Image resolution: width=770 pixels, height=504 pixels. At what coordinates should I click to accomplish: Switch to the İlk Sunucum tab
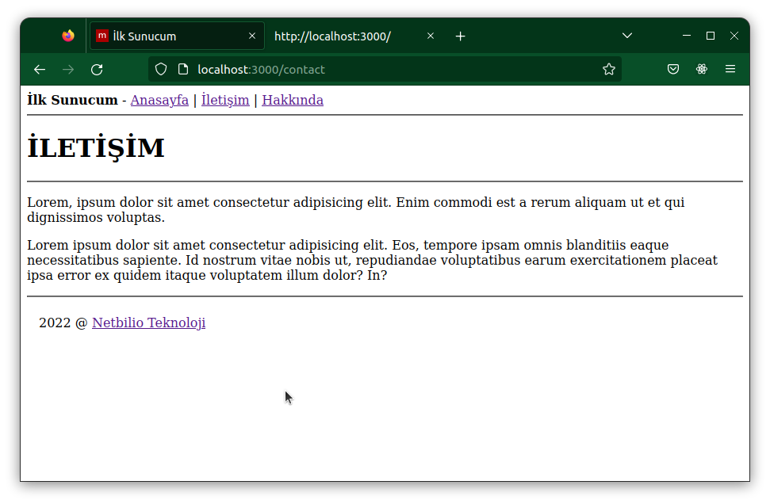178,36
